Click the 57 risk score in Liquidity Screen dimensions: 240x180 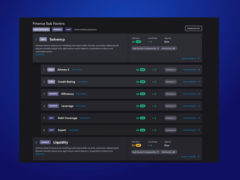[133, 145]
